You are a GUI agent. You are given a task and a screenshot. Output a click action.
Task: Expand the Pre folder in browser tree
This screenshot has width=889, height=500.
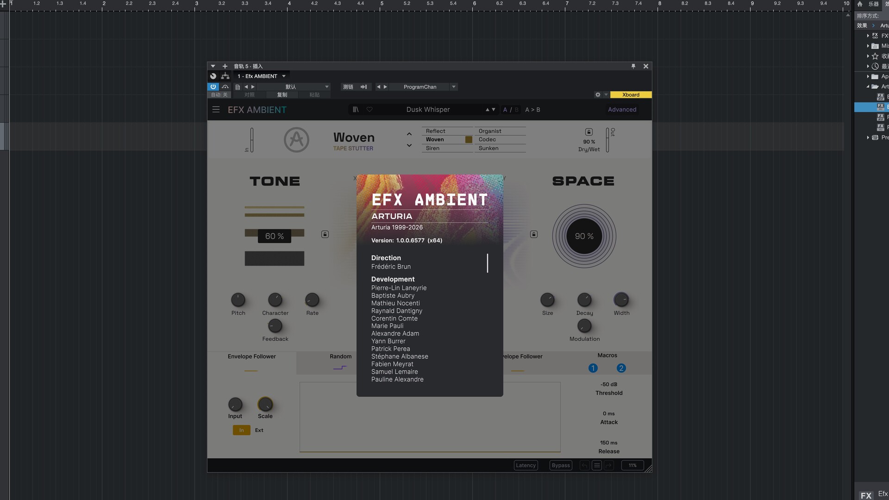point(868,137)
